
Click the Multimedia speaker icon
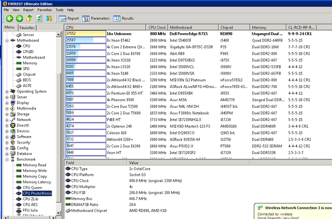(x=13, y=108)
